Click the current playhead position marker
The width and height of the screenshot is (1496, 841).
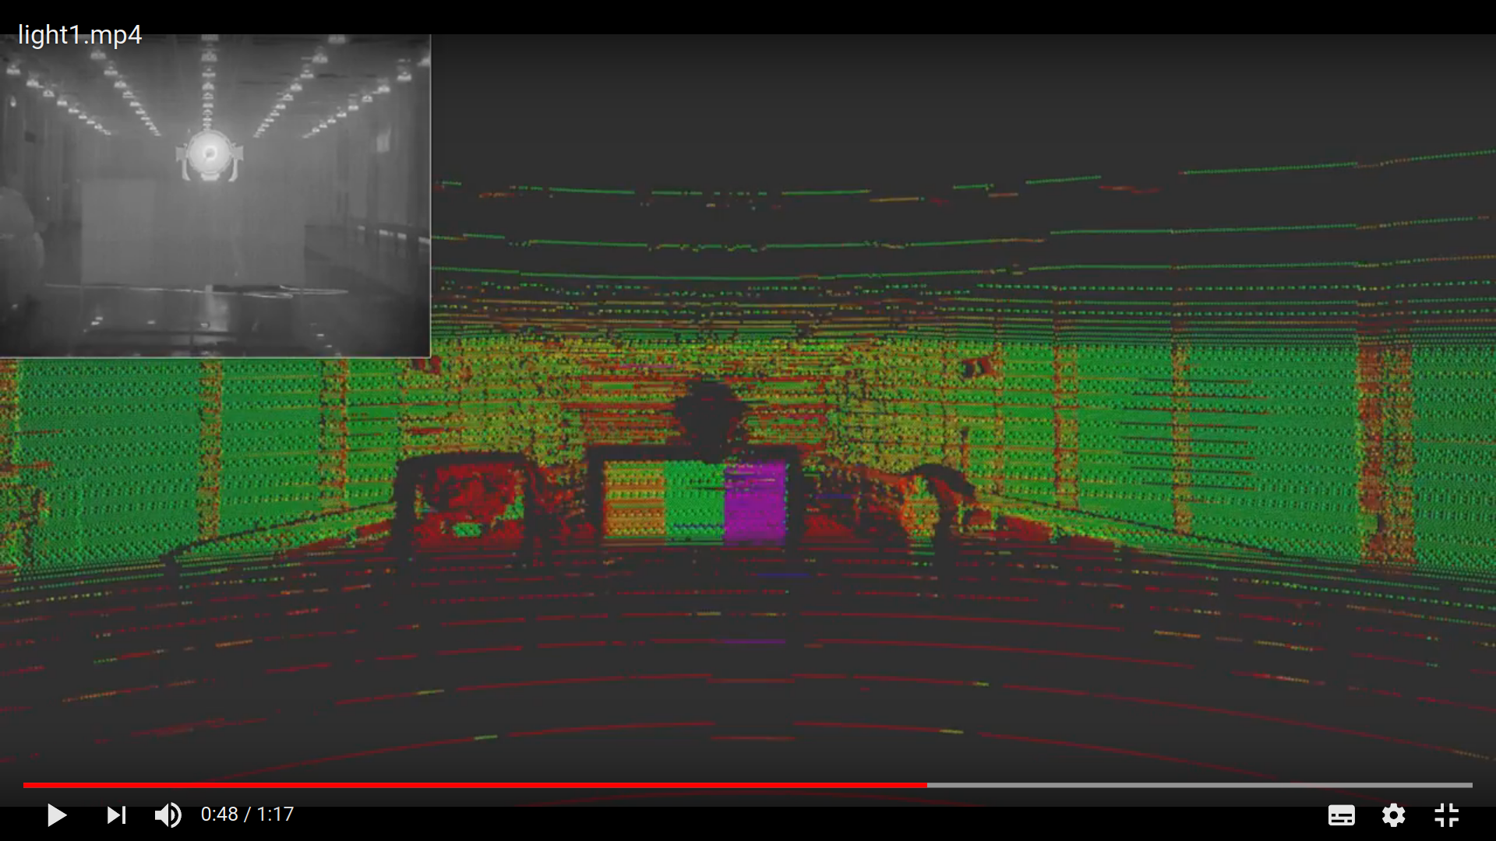[926, 785]
